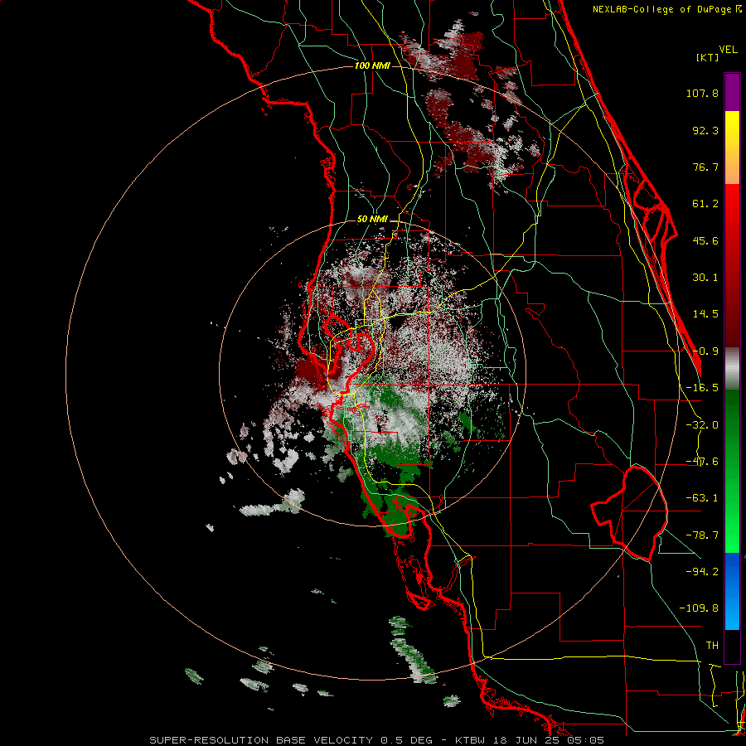Click the VEL label above the color scale

[728, 50]
